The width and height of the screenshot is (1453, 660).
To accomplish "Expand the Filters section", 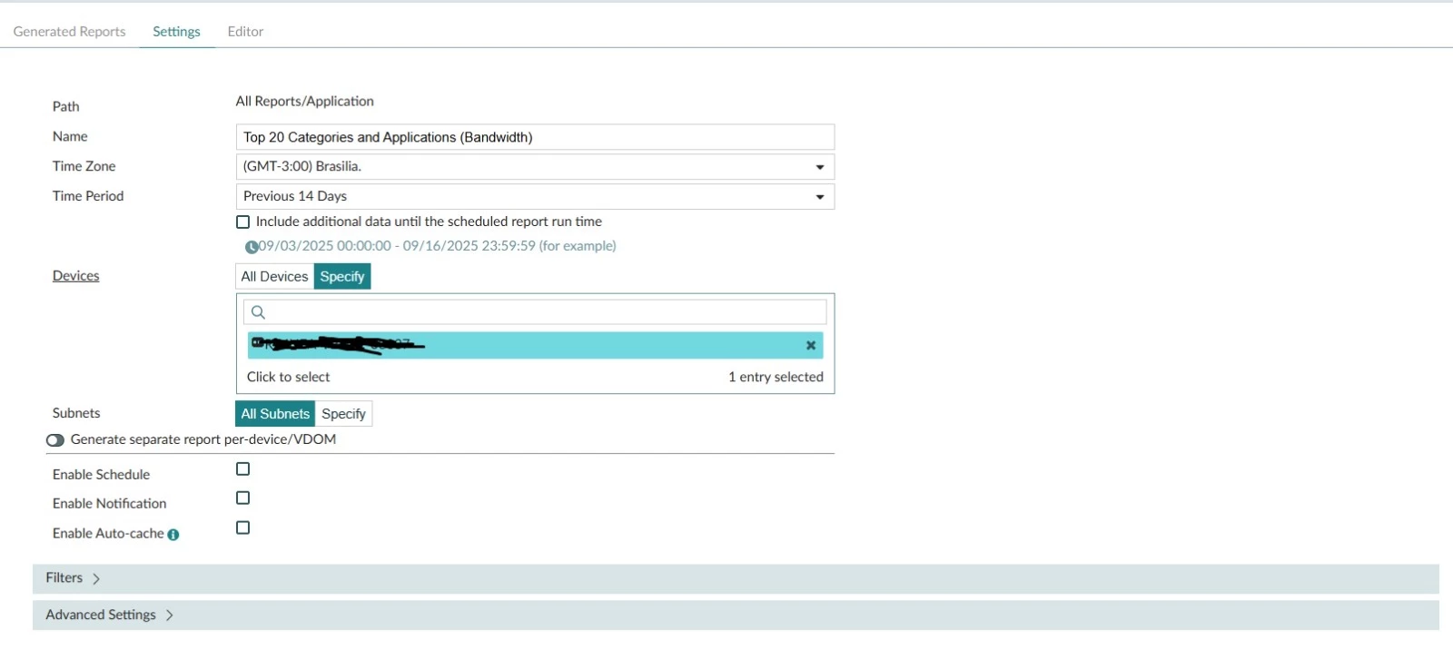I will pyautogui.click(x=736, y=579).
